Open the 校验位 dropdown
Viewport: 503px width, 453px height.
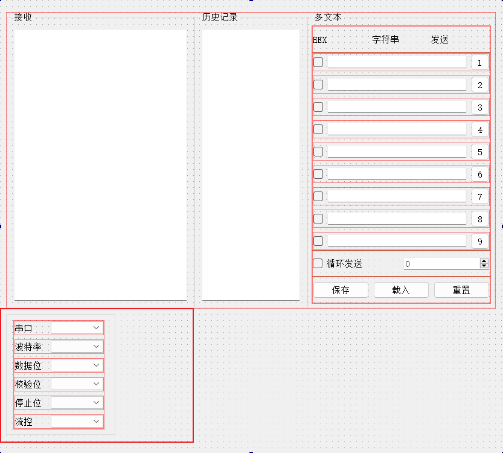[77, 384]
